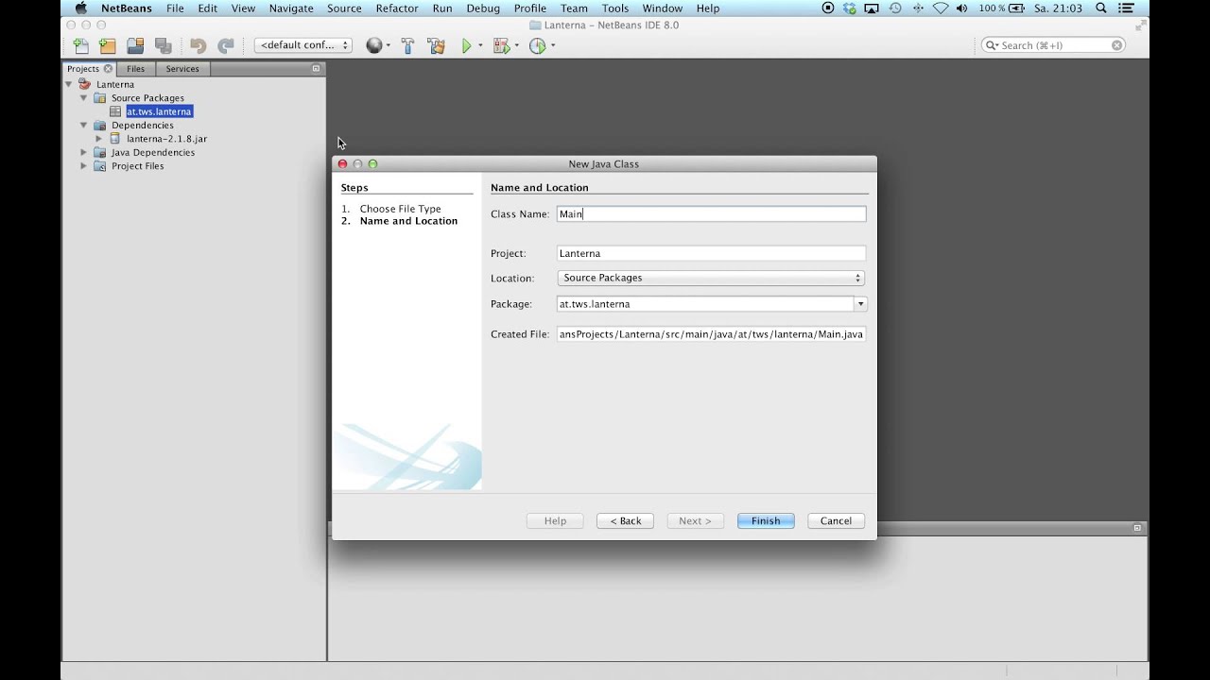Click the globe browser icon in toolbar
This screenshot has height=680, width=1210.
click(x=374, y=45)
